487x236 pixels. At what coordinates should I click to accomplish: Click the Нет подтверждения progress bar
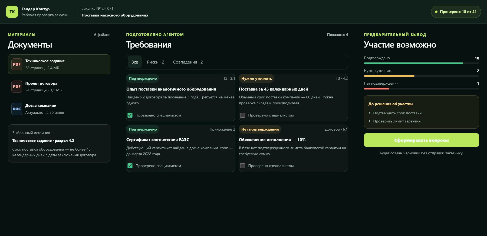pos(421,89)
